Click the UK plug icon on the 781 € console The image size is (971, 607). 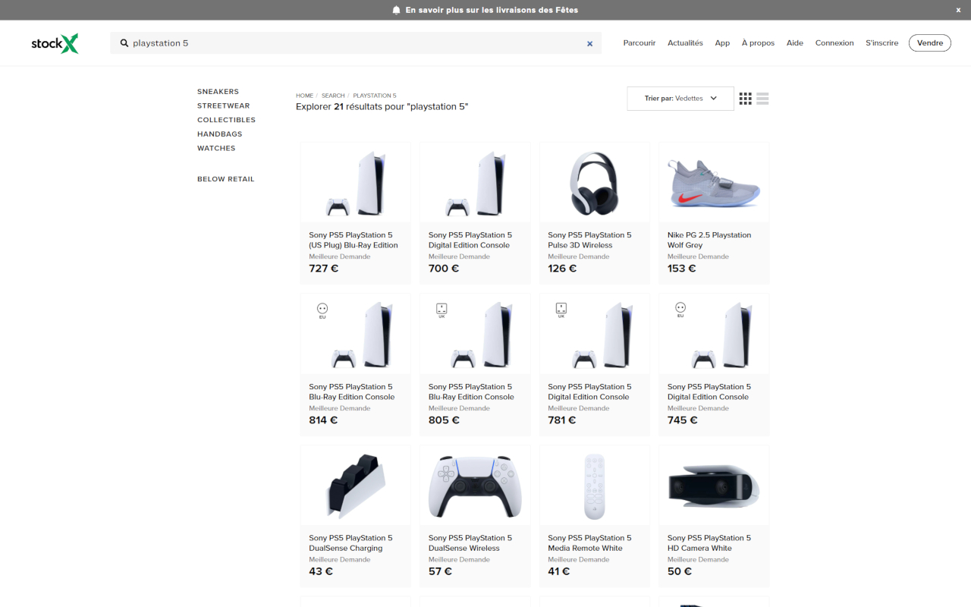pos(561,310)
